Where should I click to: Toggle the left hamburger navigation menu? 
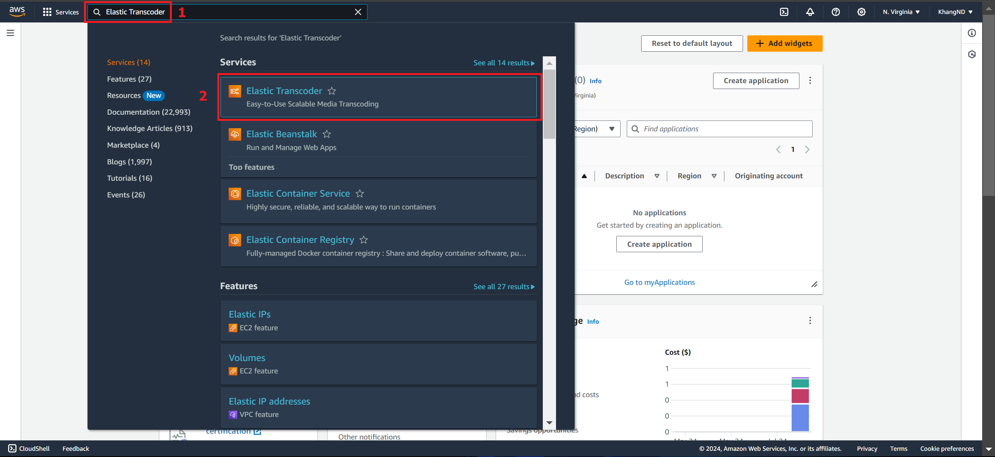pyautogui.click(x=10, y=33)
